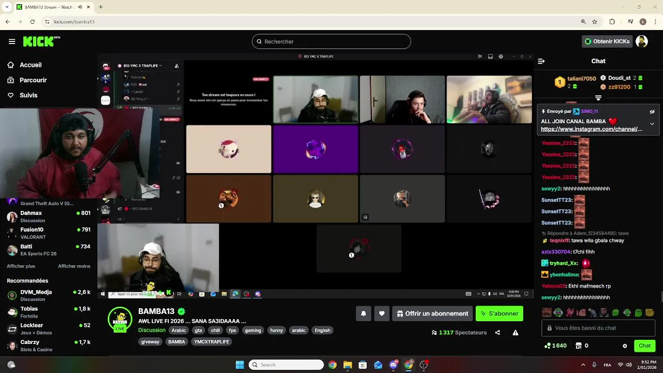Open File Explorer from taskbar

click(x=348, y=365)
